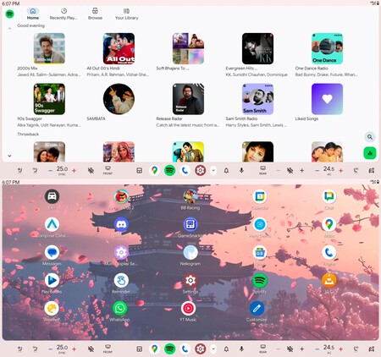Viewport: 381px width, 357px height.
Task: Increase 25.0 temperature in bar beneath Spotify screen
Action: click(74, 171)
